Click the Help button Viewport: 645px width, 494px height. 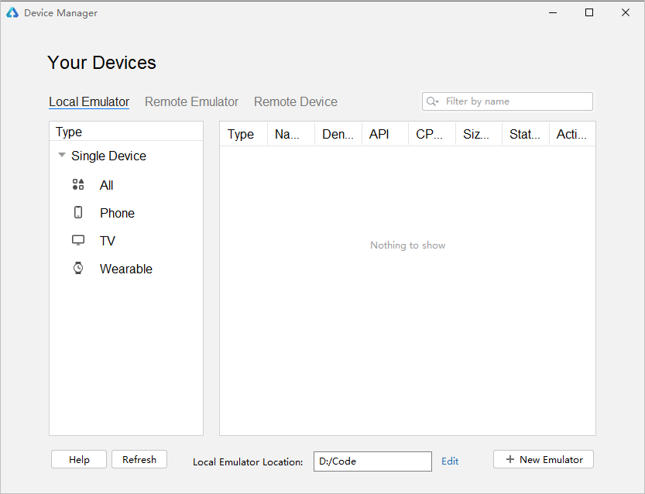point(79,459)
